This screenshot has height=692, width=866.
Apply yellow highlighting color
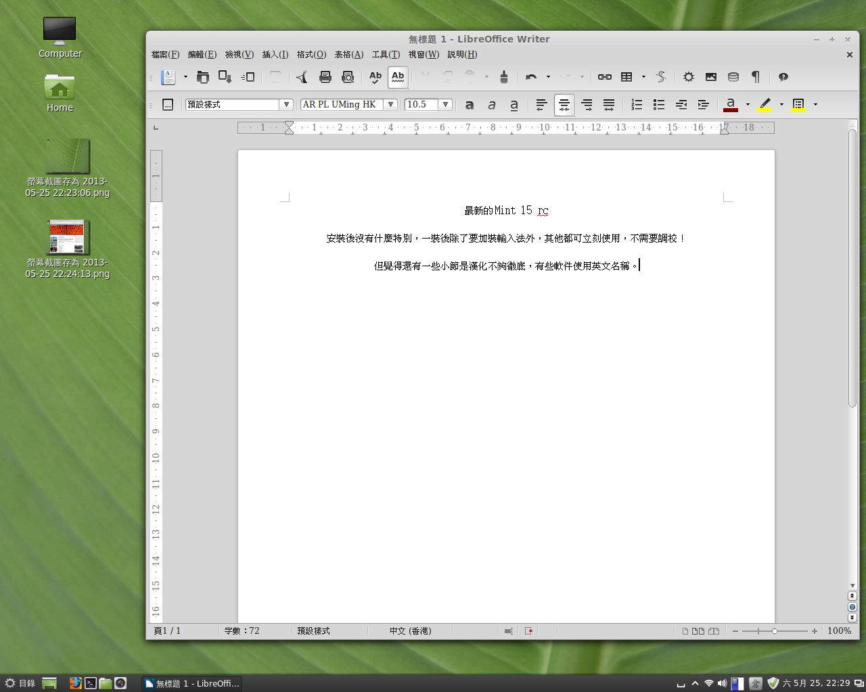coord(765,105)
